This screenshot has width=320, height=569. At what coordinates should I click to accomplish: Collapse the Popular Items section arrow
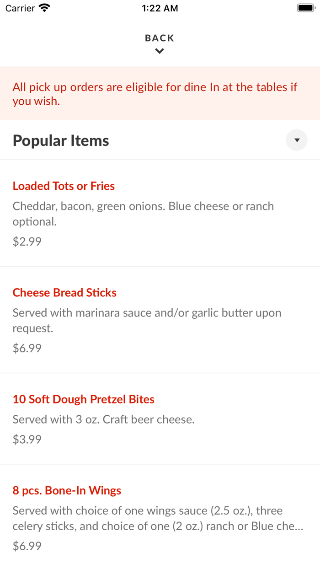[297, 140]
